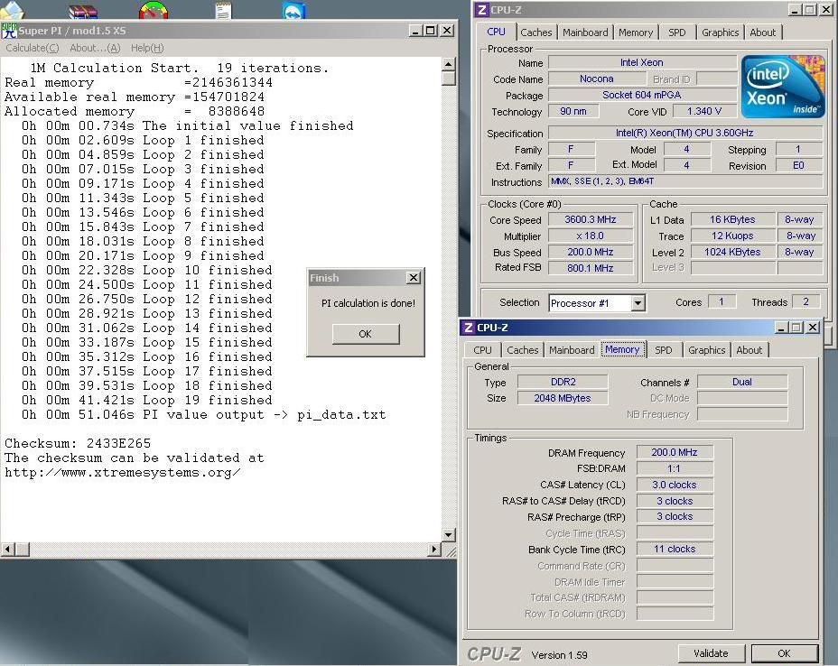The image size is (838, 666).
Task: Click scroll right arrow in Super PI
Action: pos(434,549)
